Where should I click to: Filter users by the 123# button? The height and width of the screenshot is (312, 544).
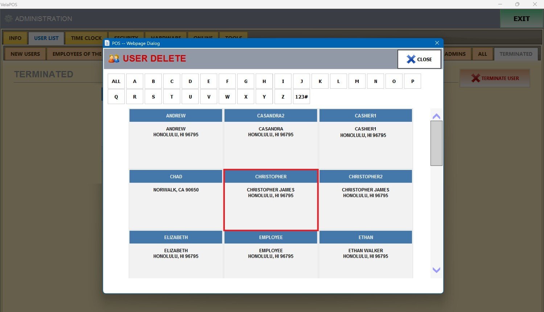pyautogui.click(x=301, y=97)
